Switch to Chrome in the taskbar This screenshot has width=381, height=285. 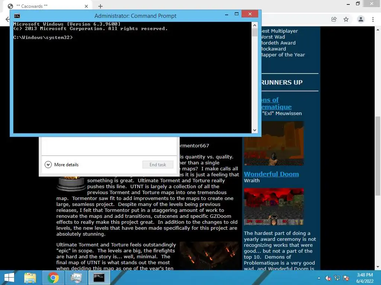53,278
